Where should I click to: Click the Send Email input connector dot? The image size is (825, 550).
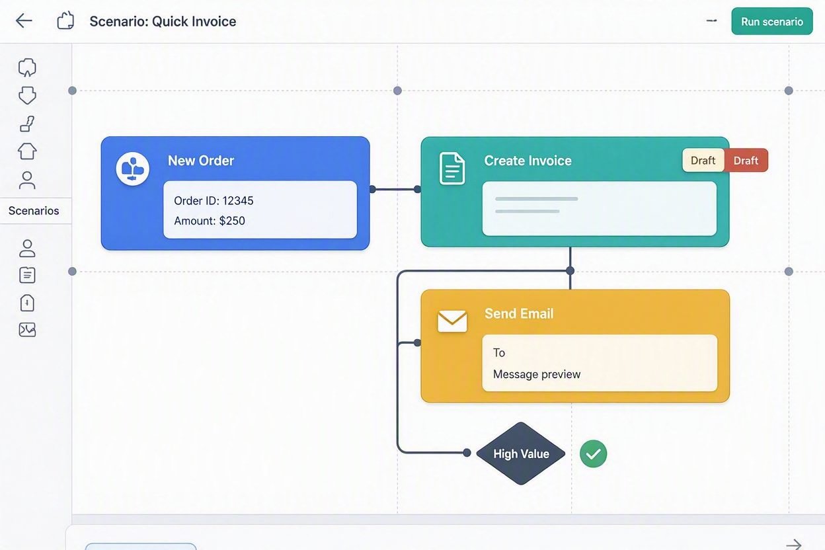417,342
